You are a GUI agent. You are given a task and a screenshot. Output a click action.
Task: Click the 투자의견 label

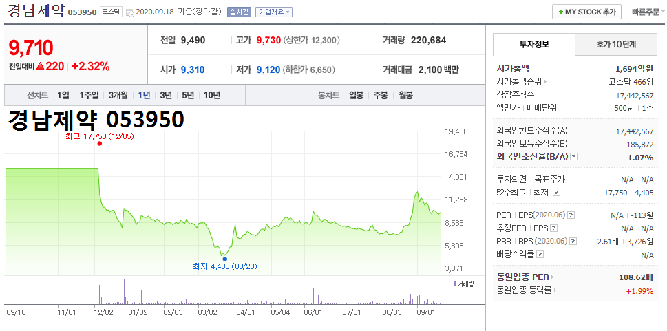pyautogui.click(x=511, y=179)
